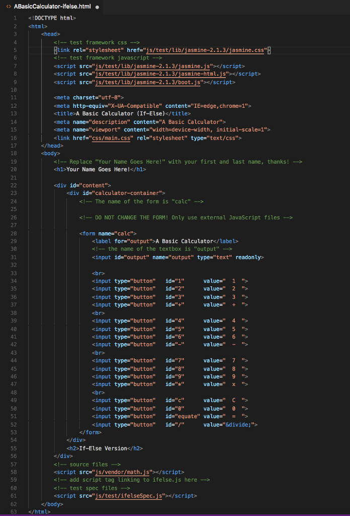Image resolution: width=350 pixels, height=516 pixels.
Task: Click the HTML file icon in the tab
Action: pyautogui.click(x=9, y=7)
